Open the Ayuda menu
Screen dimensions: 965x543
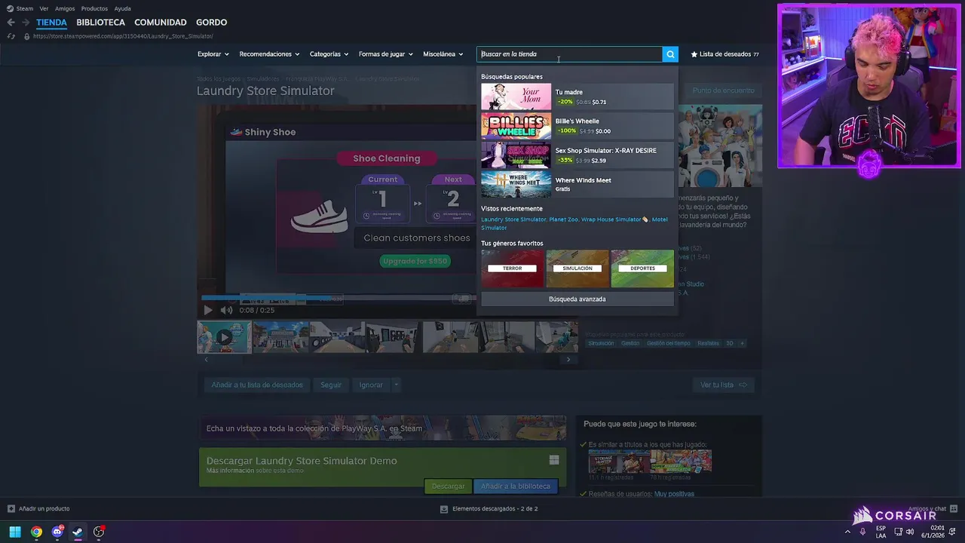(122, 8)
